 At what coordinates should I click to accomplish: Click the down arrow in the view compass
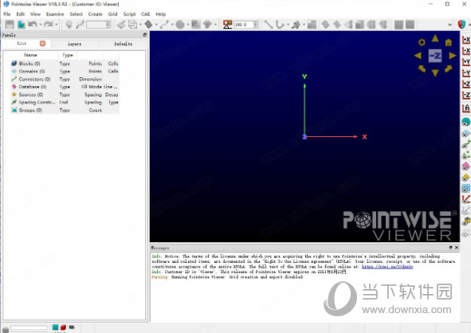pyautogui.click(x=435, y=72)
